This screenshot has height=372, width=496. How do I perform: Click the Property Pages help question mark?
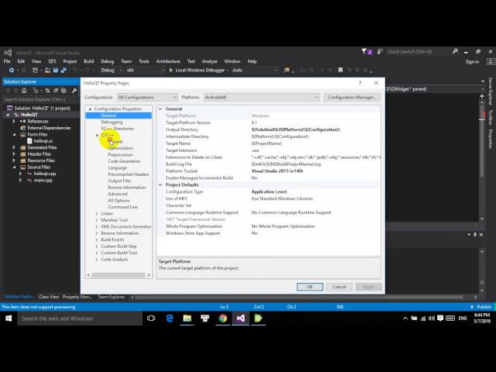[360, 83]
